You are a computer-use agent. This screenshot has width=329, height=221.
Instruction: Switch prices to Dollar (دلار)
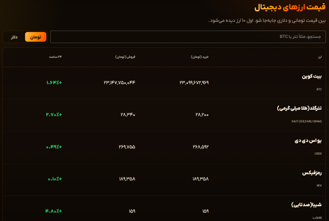(x=14, y=37)
